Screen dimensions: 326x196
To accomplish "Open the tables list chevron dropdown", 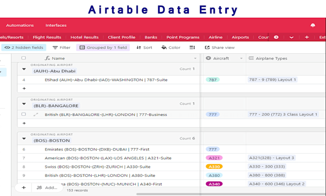I will [x=291, y=37].
